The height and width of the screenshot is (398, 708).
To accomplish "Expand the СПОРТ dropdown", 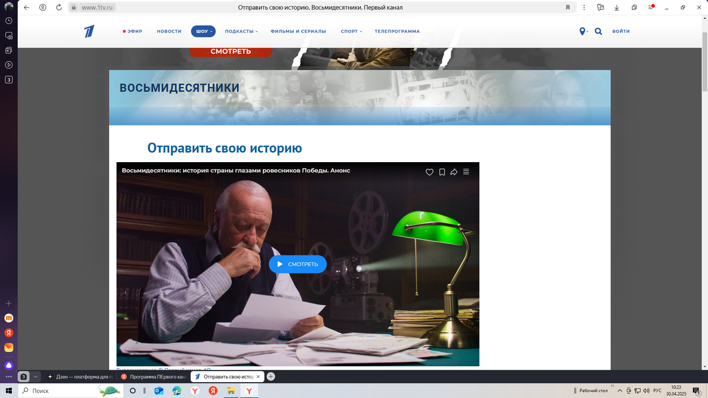I will click(350, 31).
